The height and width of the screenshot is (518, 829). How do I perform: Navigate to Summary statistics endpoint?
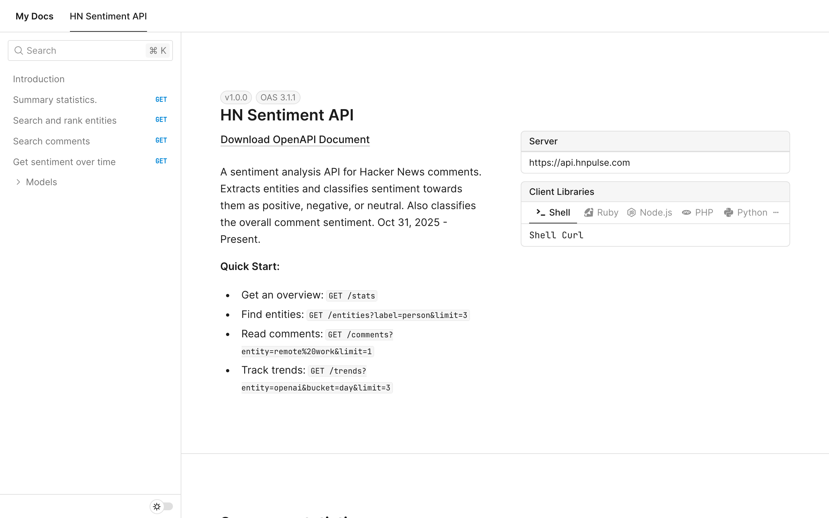coord(55,100)
